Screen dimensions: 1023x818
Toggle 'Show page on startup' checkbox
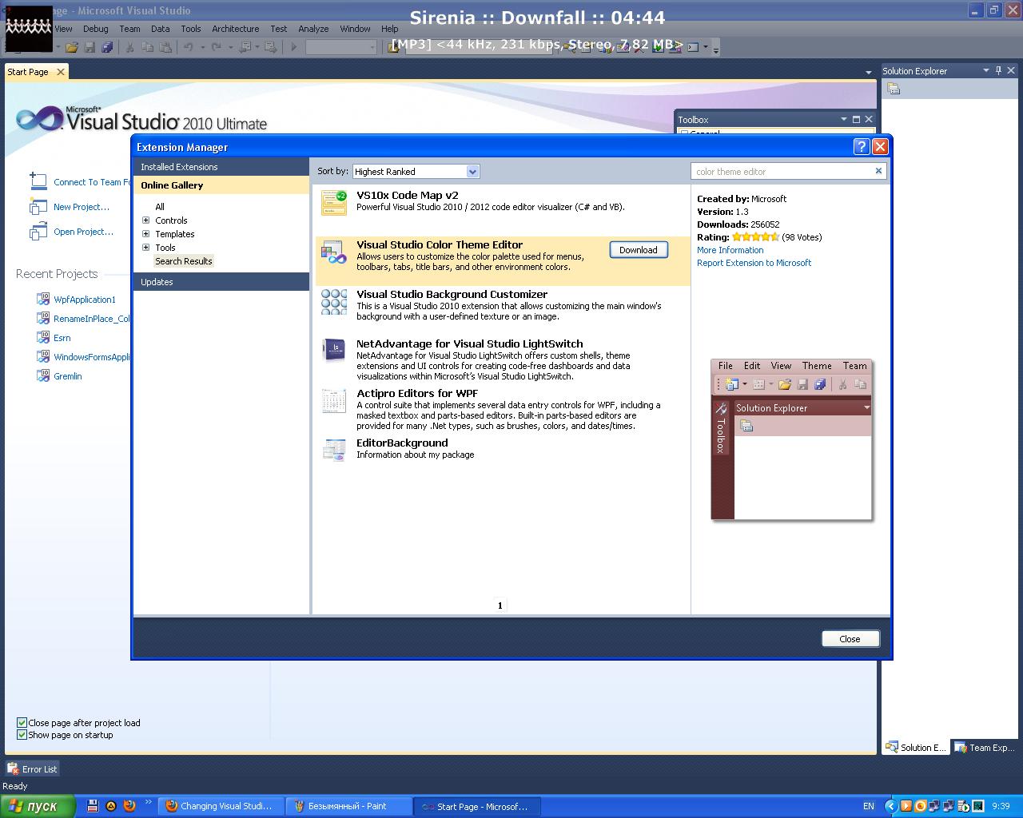point(22,735)
